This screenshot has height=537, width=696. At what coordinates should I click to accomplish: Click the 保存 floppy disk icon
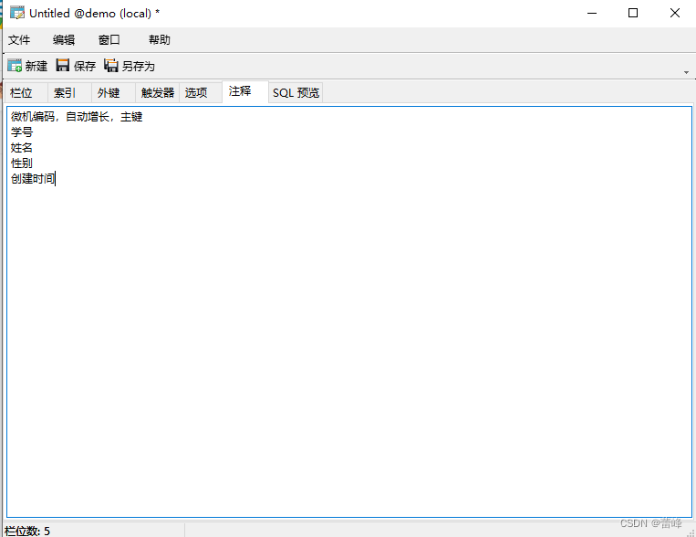click(63, 65)
